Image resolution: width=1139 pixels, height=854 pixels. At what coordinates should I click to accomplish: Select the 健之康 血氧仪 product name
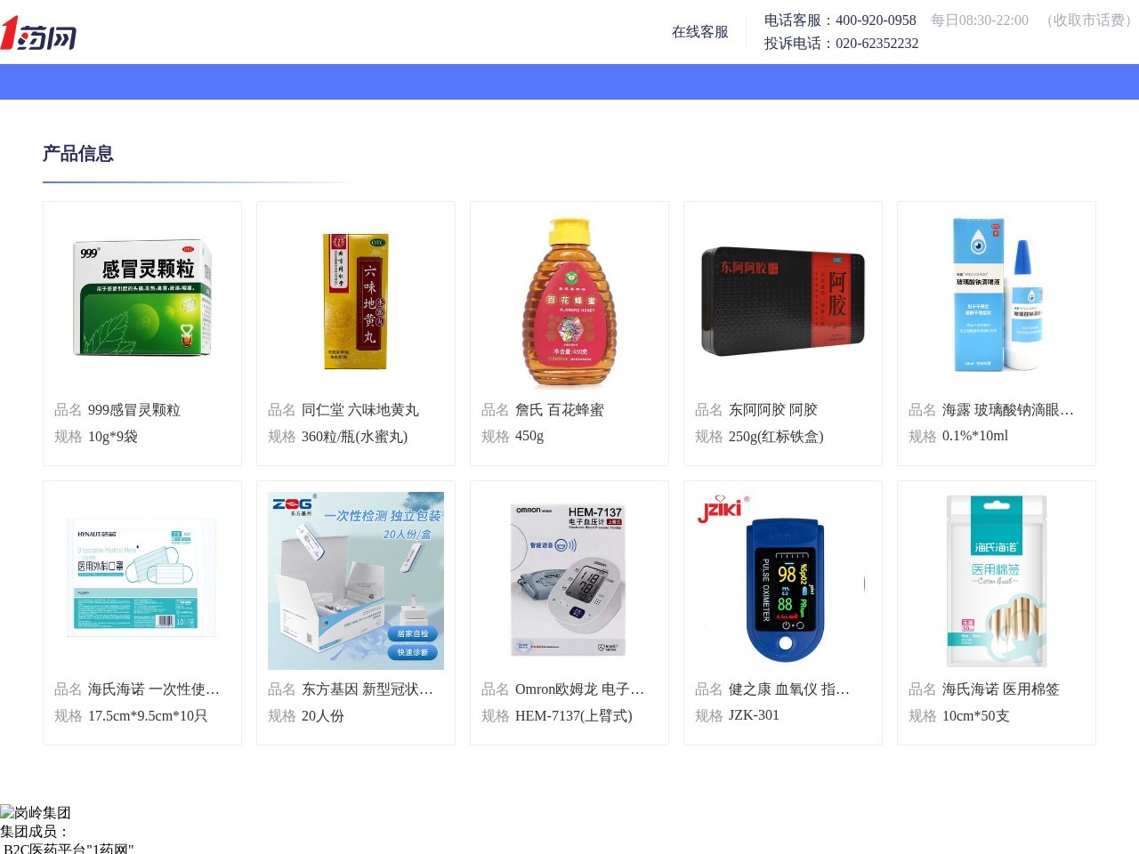point(788,689)
